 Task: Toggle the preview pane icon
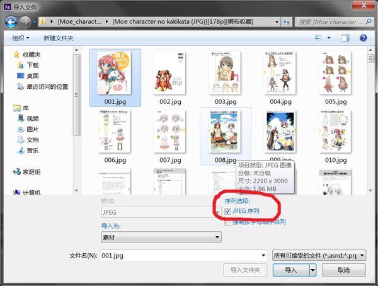tap(345, 38)
